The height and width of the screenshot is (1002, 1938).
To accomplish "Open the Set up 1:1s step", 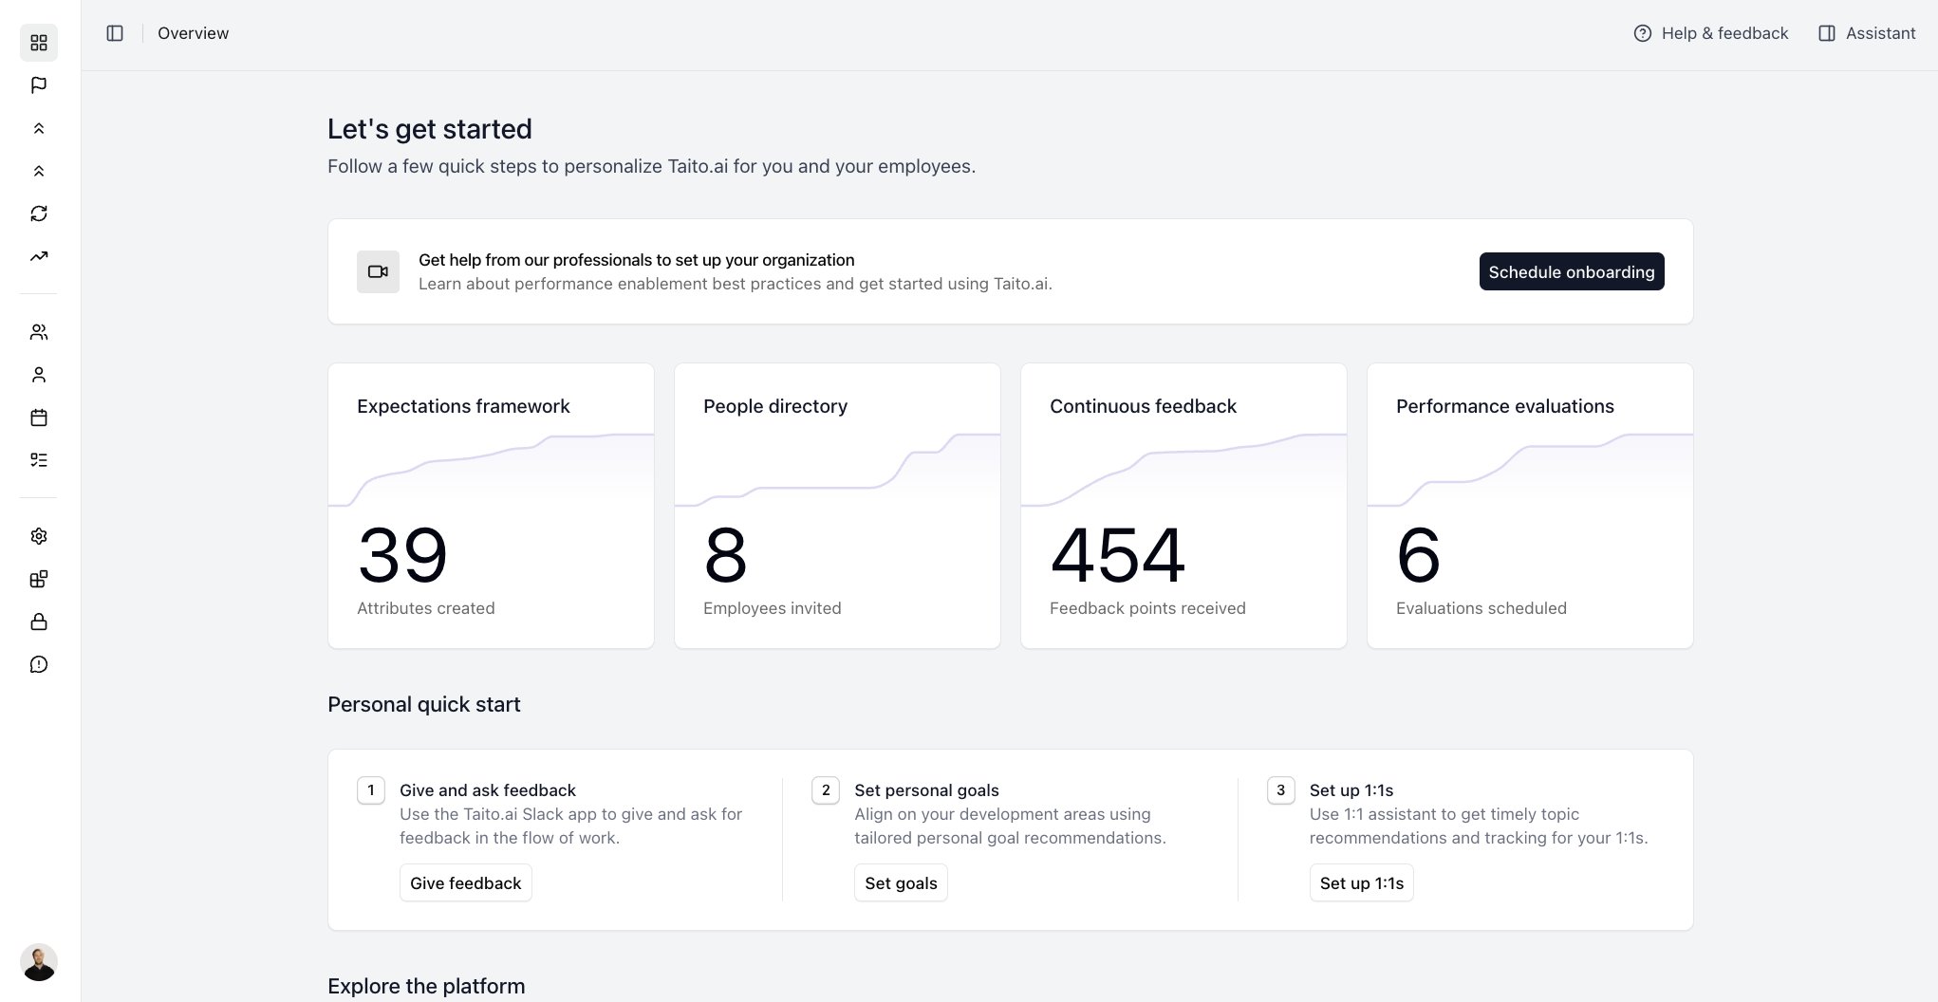I will coord(1361,882).
